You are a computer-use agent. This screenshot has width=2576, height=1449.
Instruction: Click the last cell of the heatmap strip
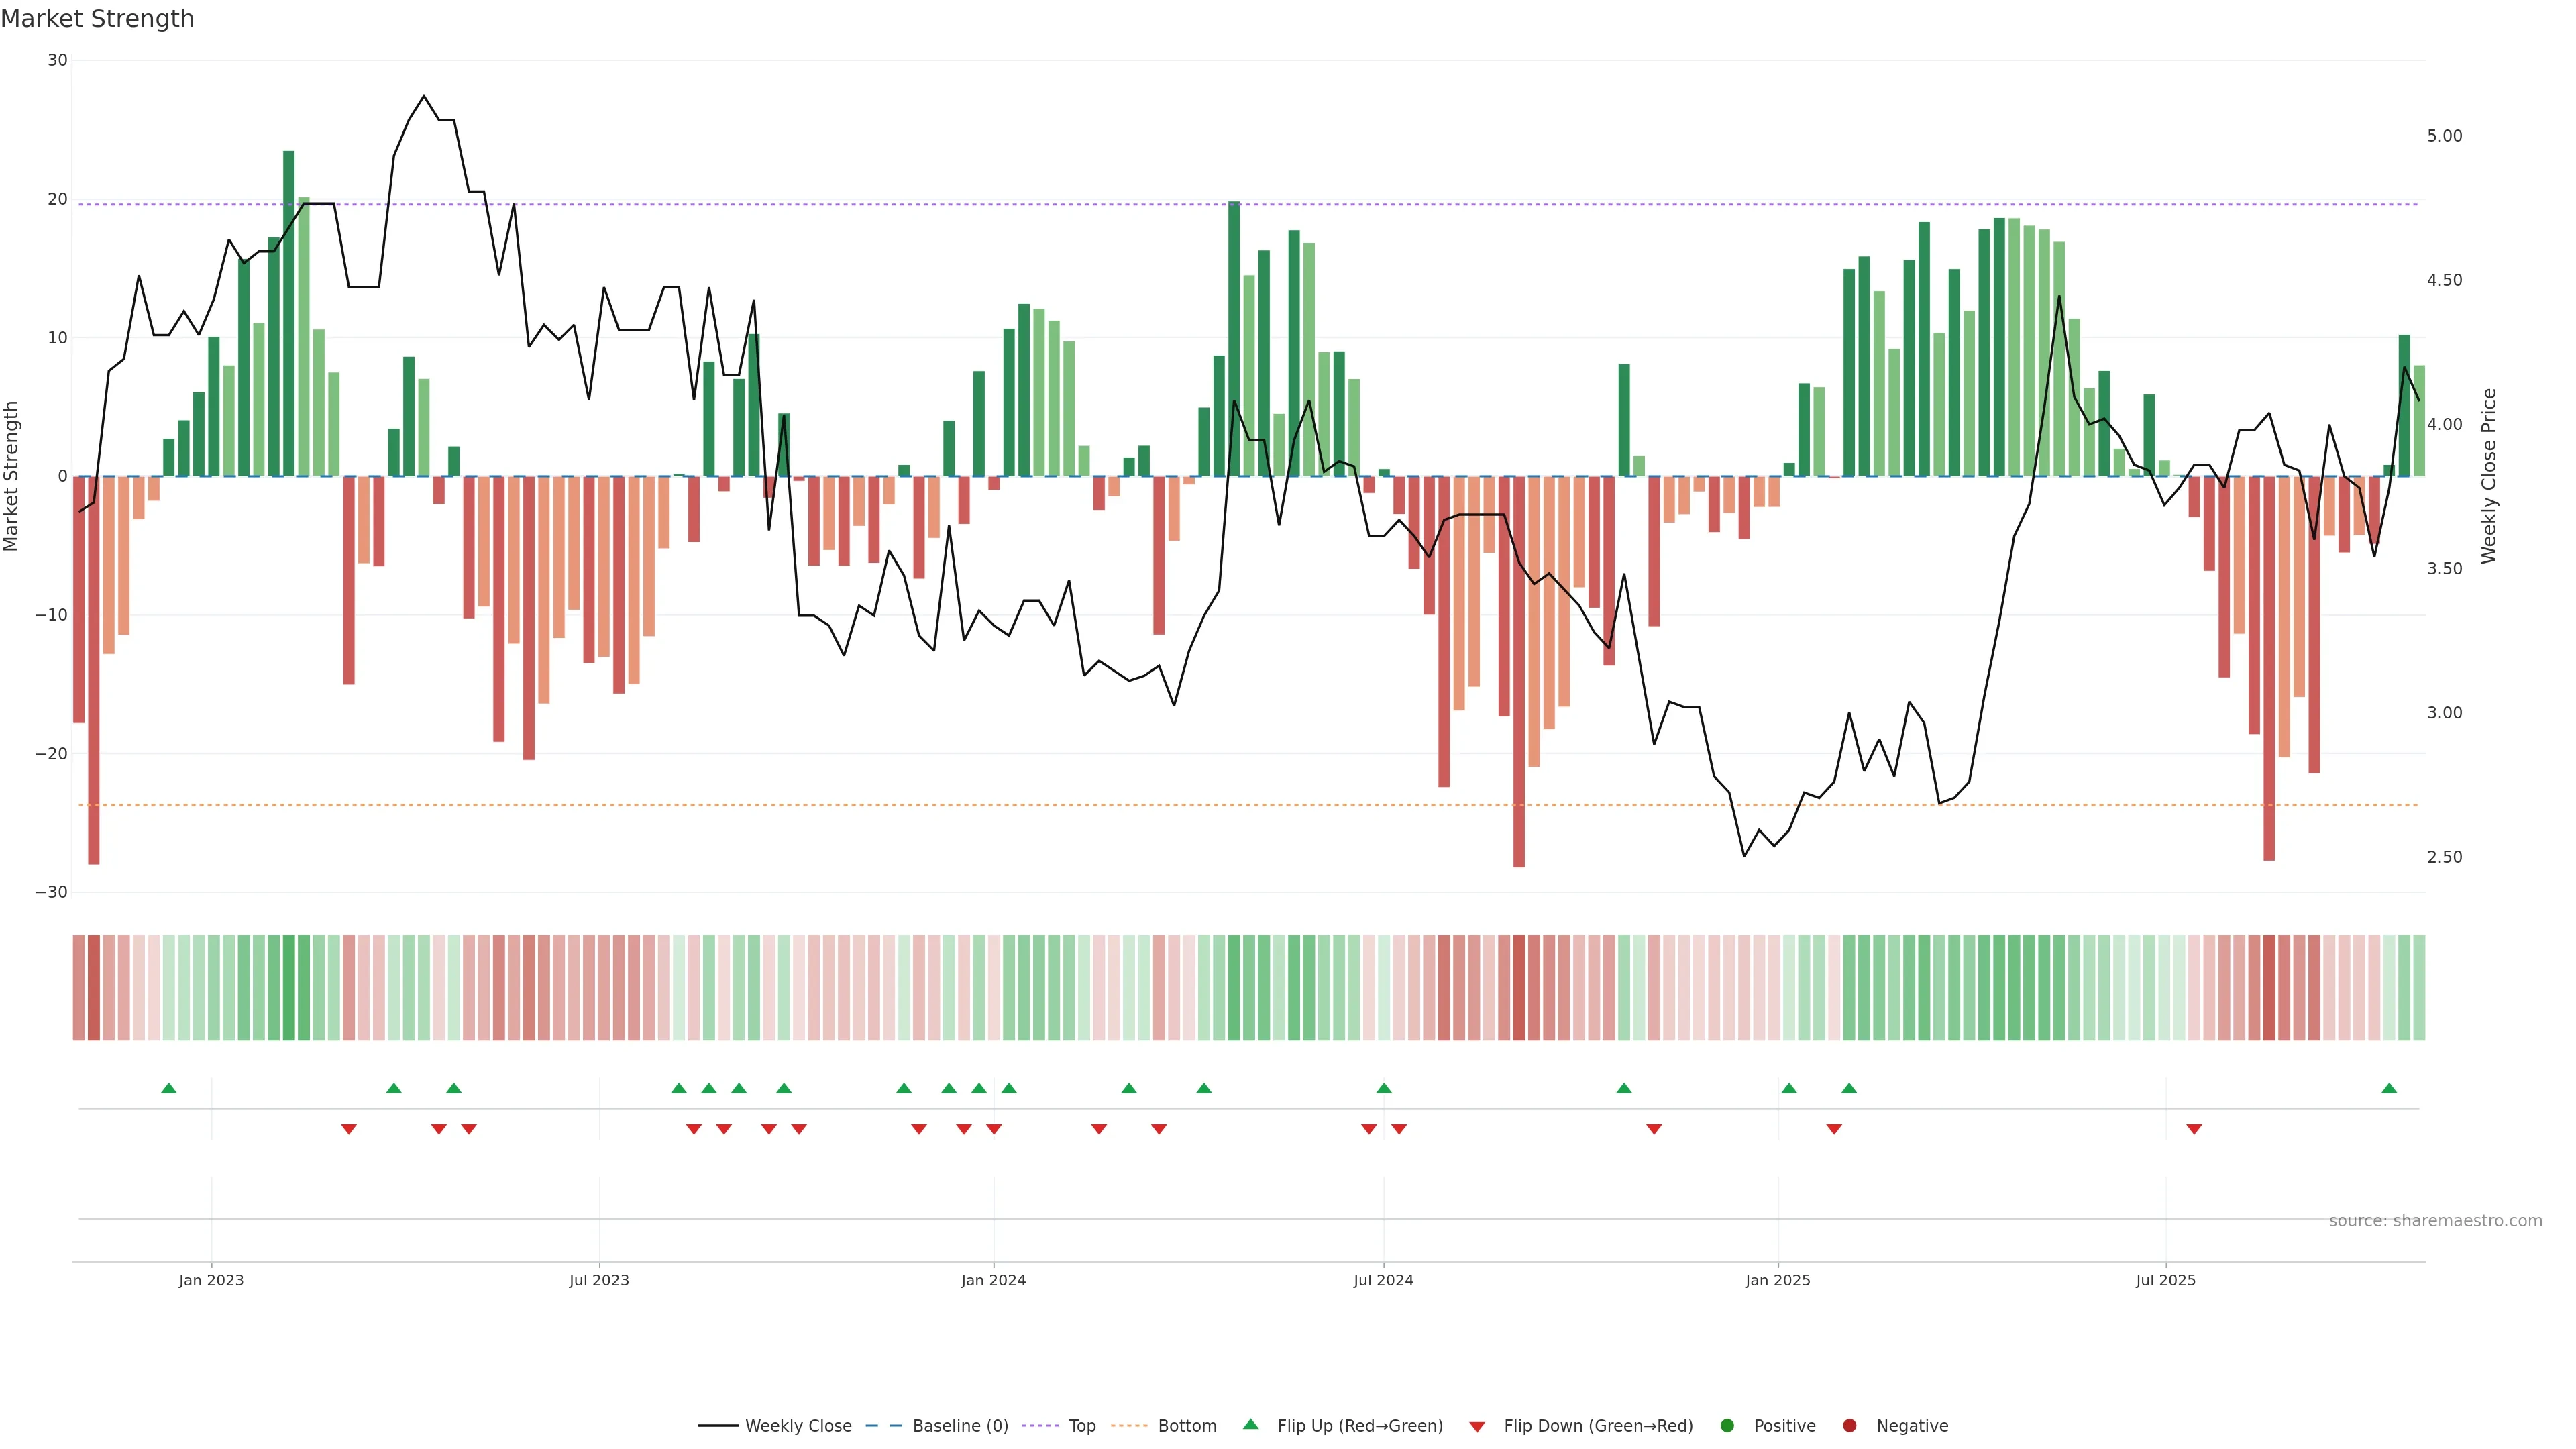[2419, 987]
